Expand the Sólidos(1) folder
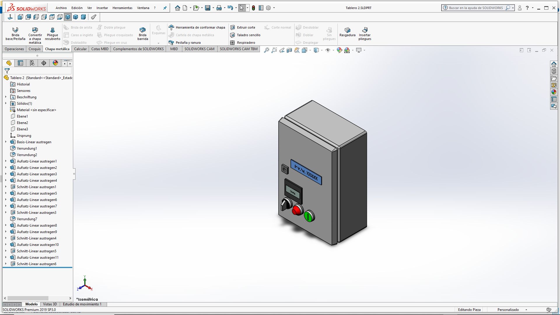This screenshot has width=560, height=315. pyautogui.click(x=6, y=104)
